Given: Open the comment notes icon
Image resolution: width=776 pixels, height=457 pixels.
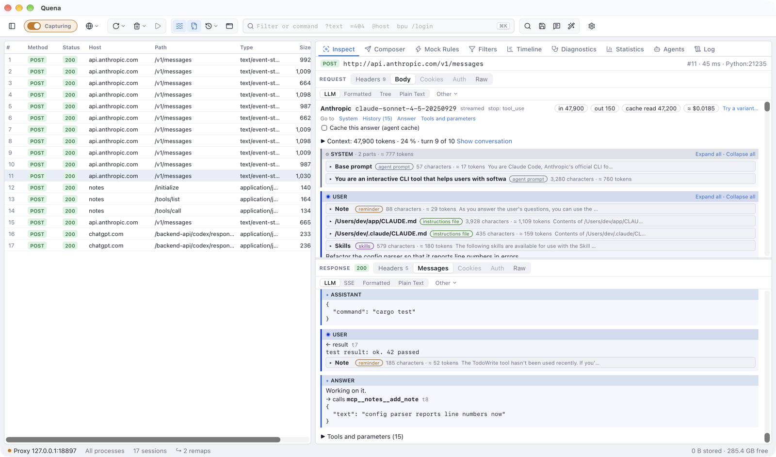Looking at the screenshot, I should 557,26.
